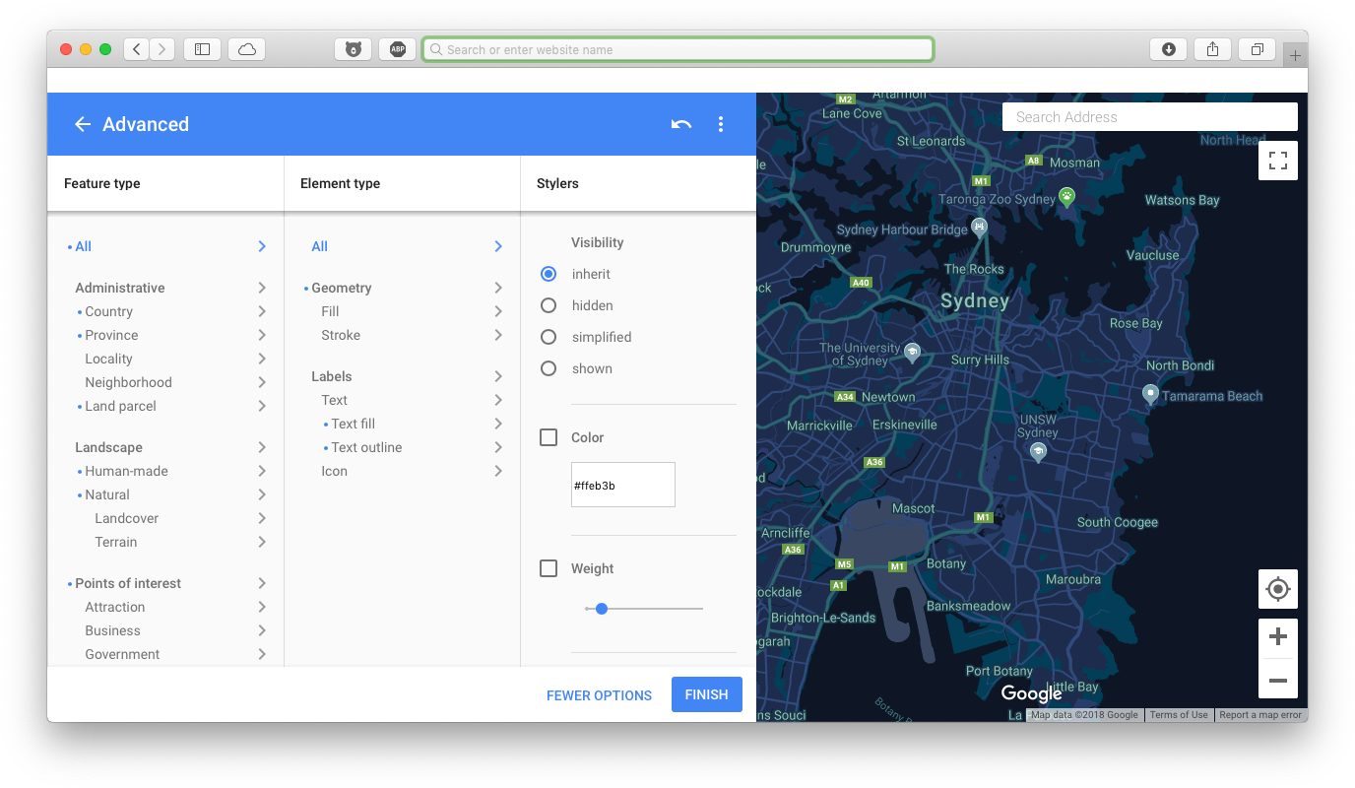Select Terrain feature type

tap(116, 542)
